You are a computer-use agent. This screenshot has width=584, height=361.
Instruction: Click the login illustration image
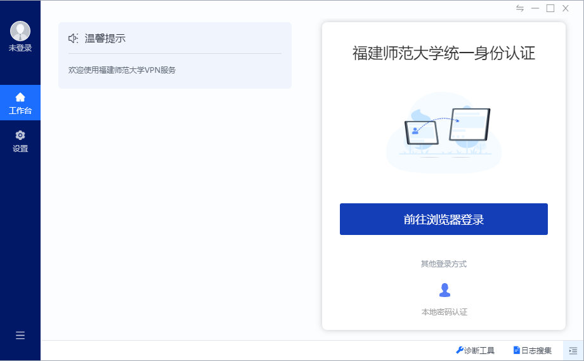coord(444,132)
